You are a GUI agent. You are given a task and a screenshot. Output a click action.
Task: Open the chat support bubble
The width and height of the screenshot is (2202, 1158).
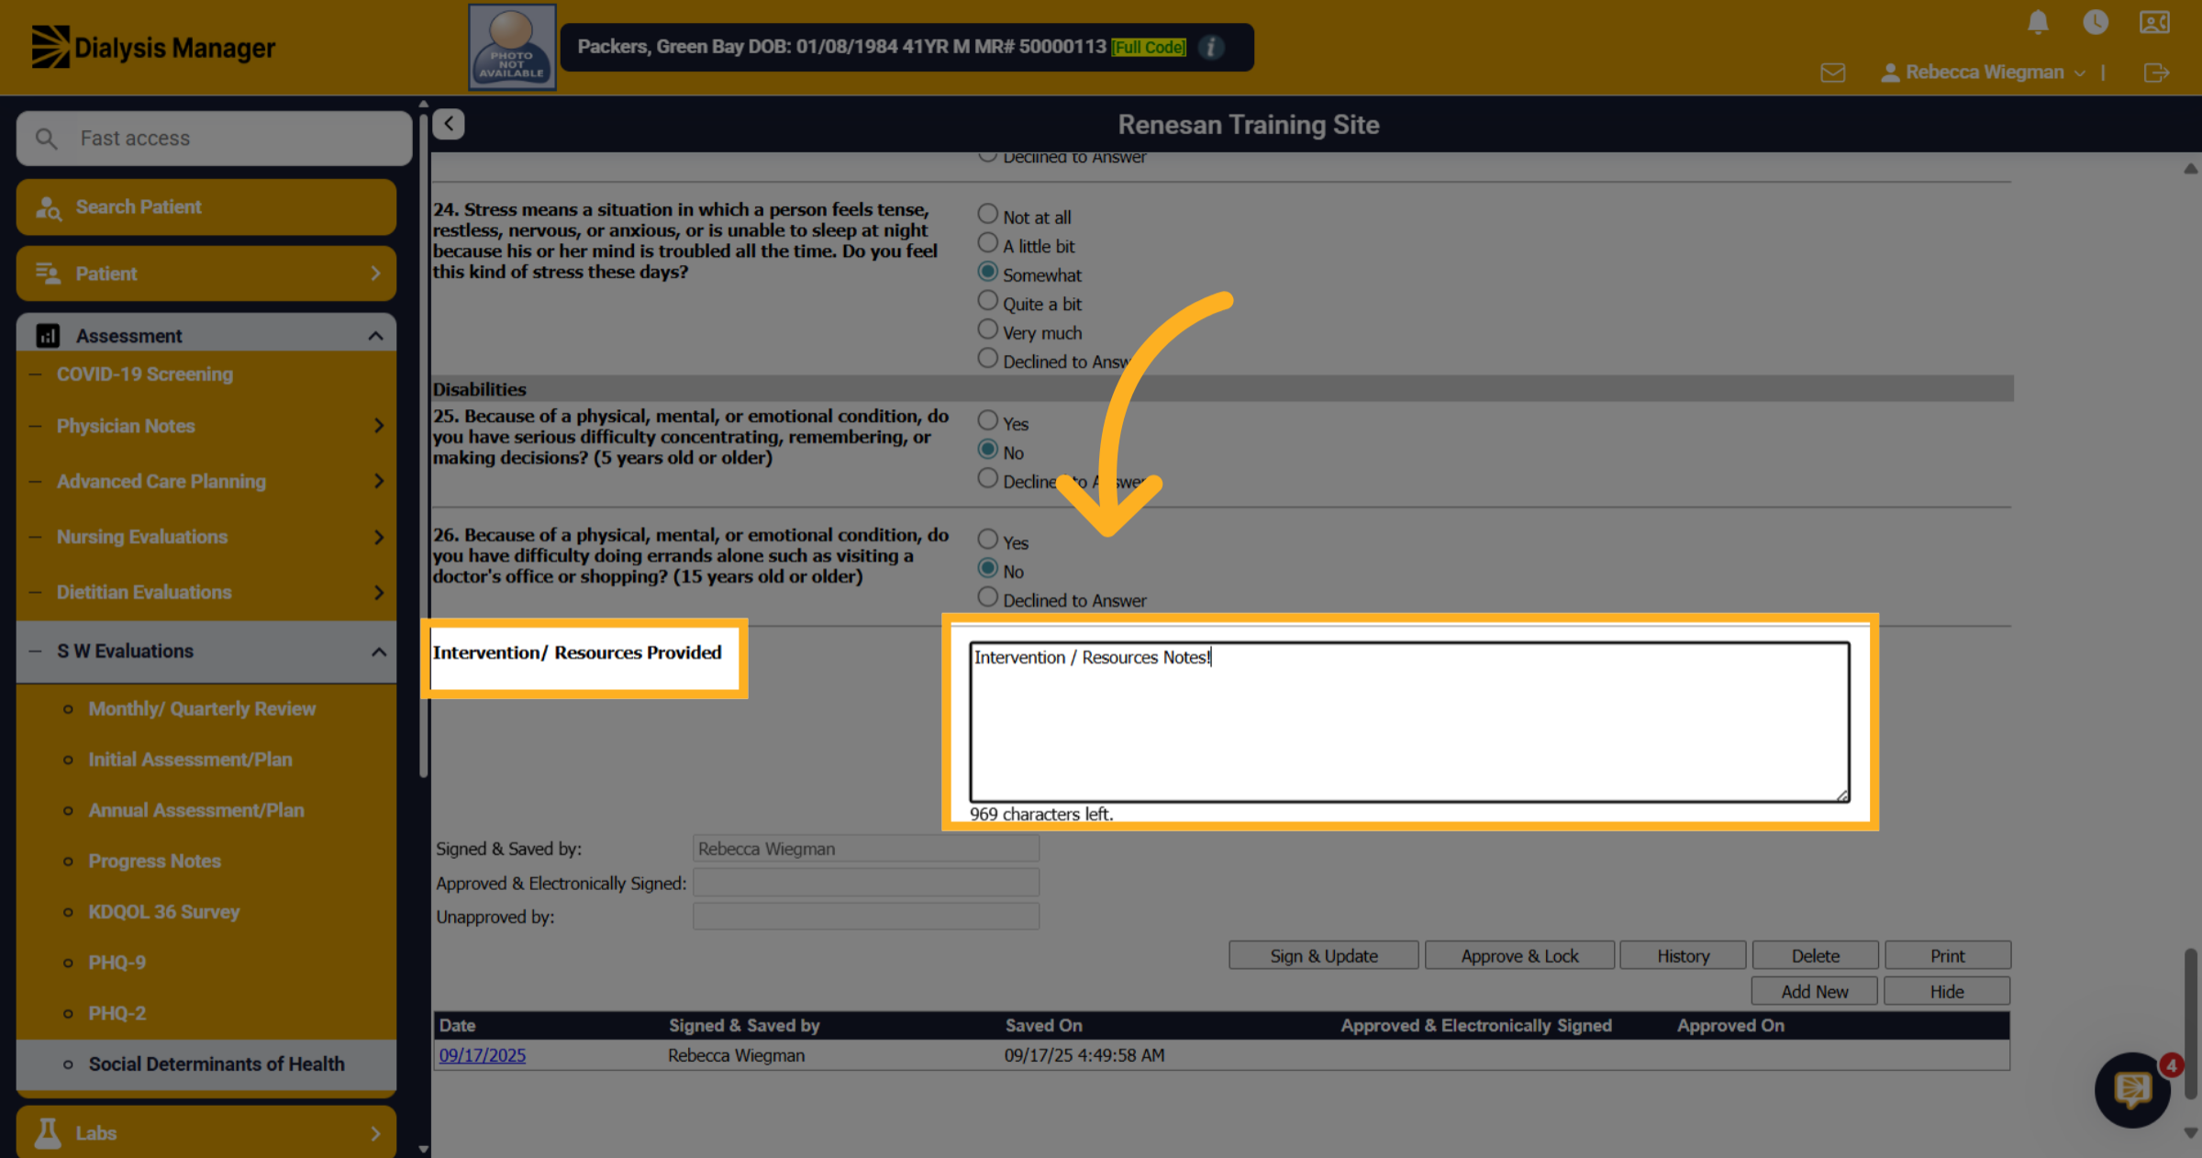pos(2133,1089)
